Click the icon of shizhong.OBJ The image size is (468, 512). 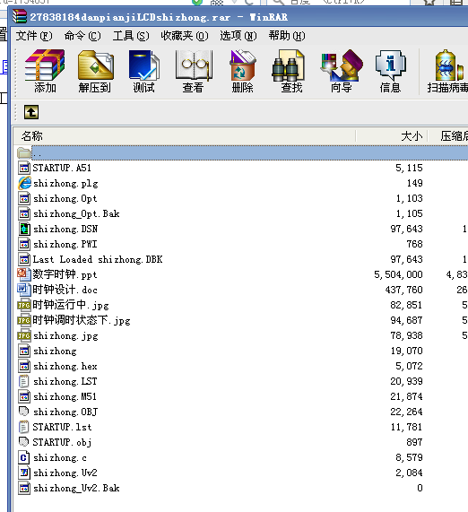pos(24,412)
